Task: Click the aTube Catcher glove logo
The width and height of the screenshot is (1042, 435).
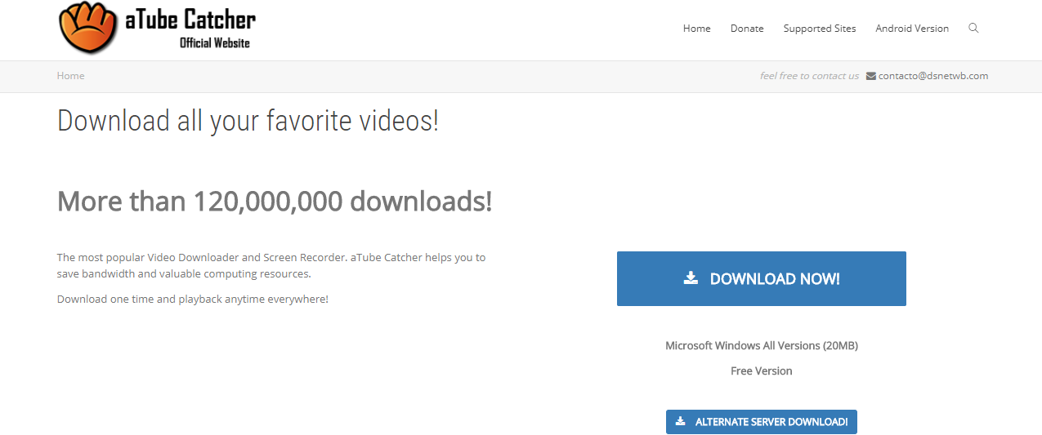Action: [90, 27]
